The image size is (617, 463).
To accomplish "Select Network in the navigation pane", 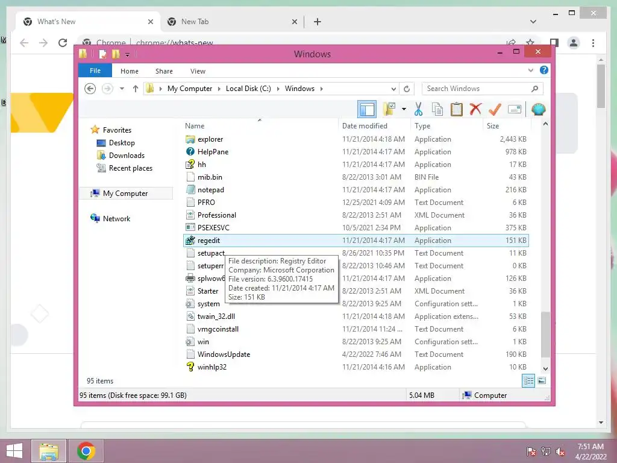I will (116, 218).
